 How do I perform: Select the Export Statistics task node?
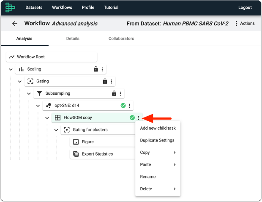click(102, 154)
